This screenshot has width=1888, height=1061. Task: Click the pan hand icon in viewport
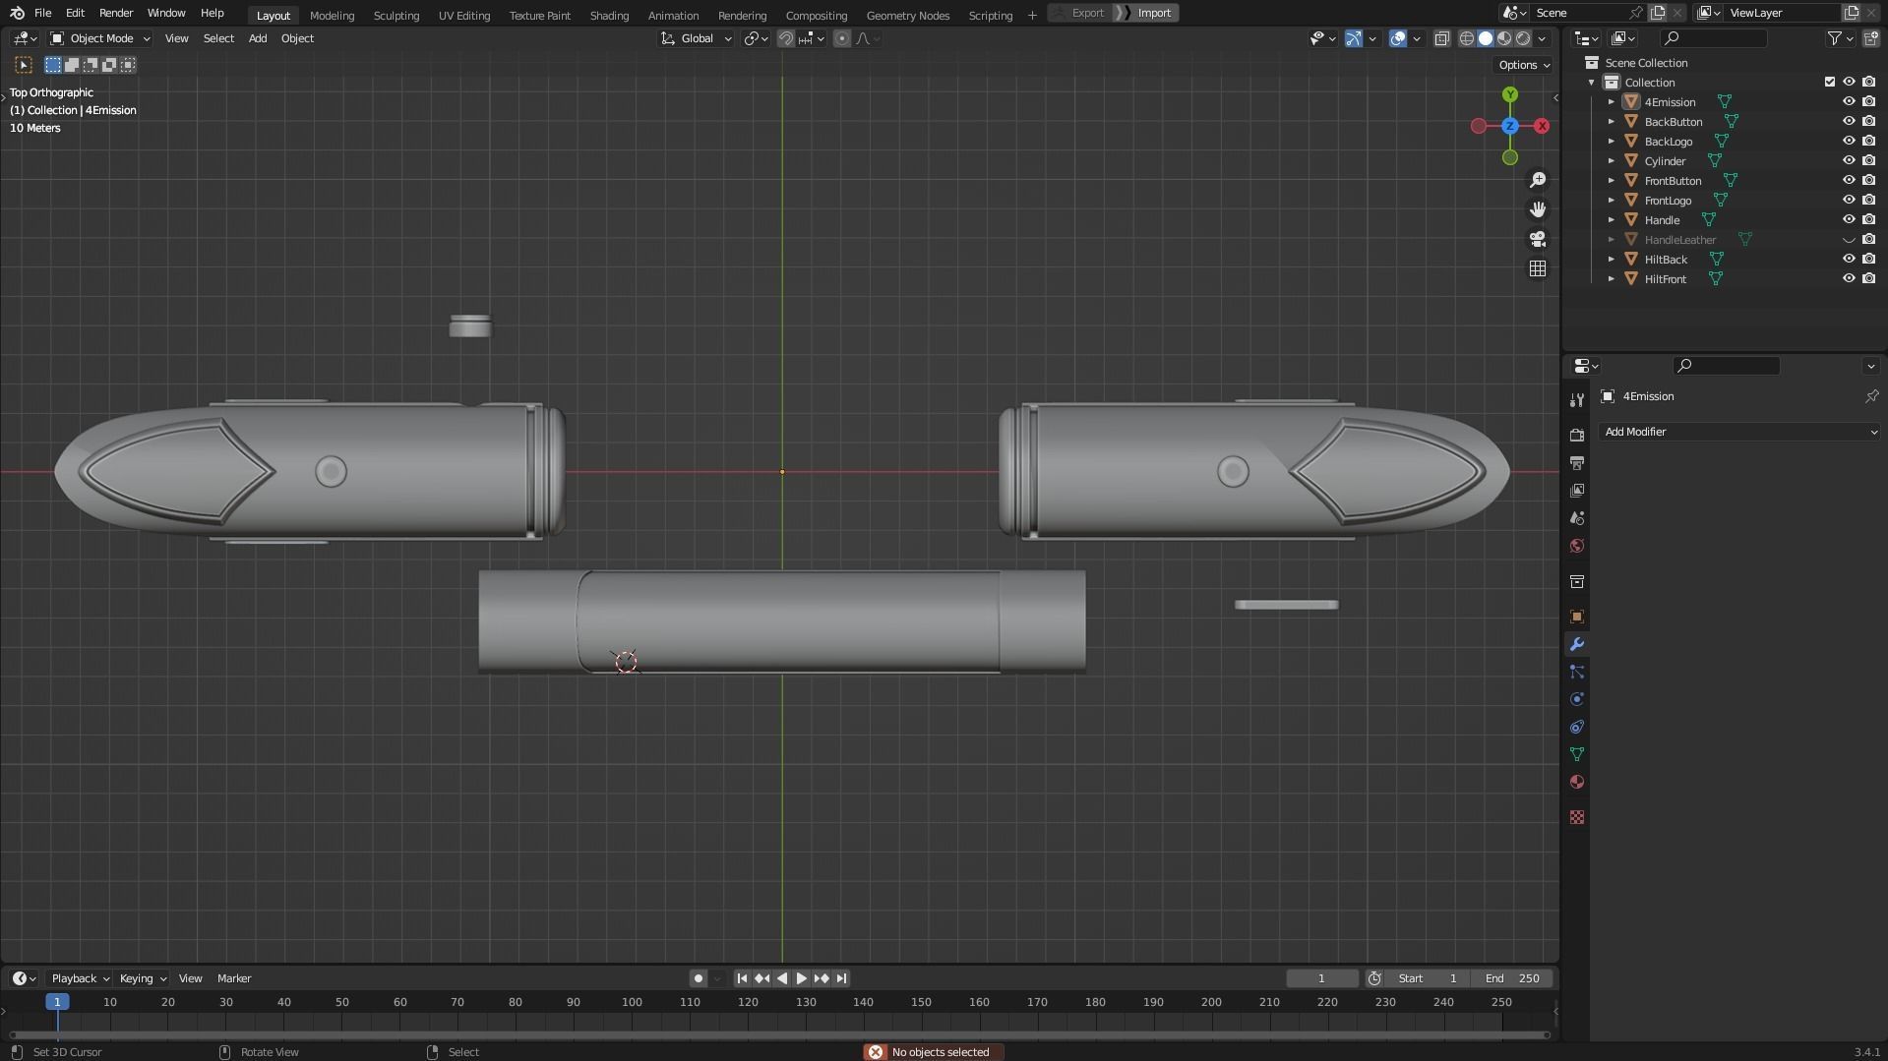click(1538, 209)
